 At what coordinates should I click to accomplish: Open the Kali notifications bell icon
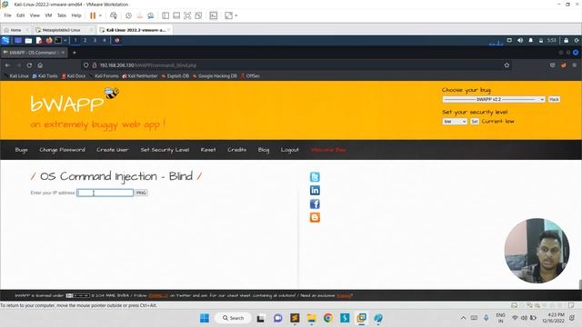pos(530,40)
